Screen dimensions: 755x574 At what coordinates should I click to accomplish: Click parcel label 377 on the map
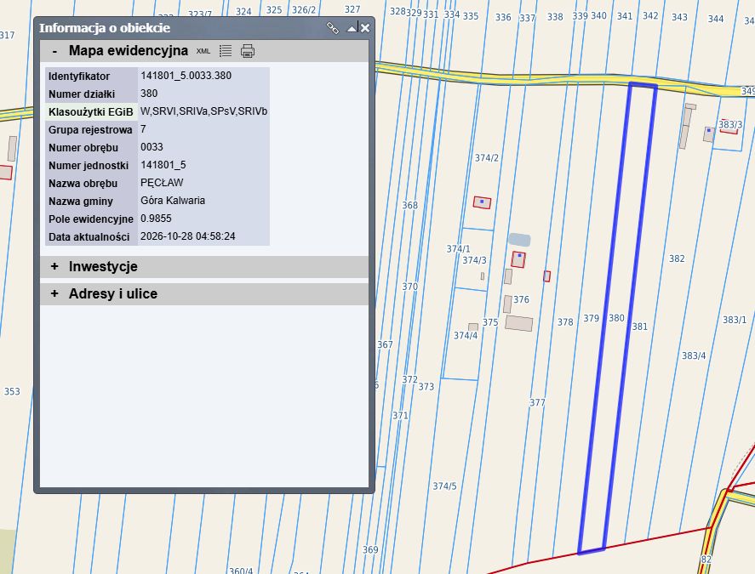point(537,403)
